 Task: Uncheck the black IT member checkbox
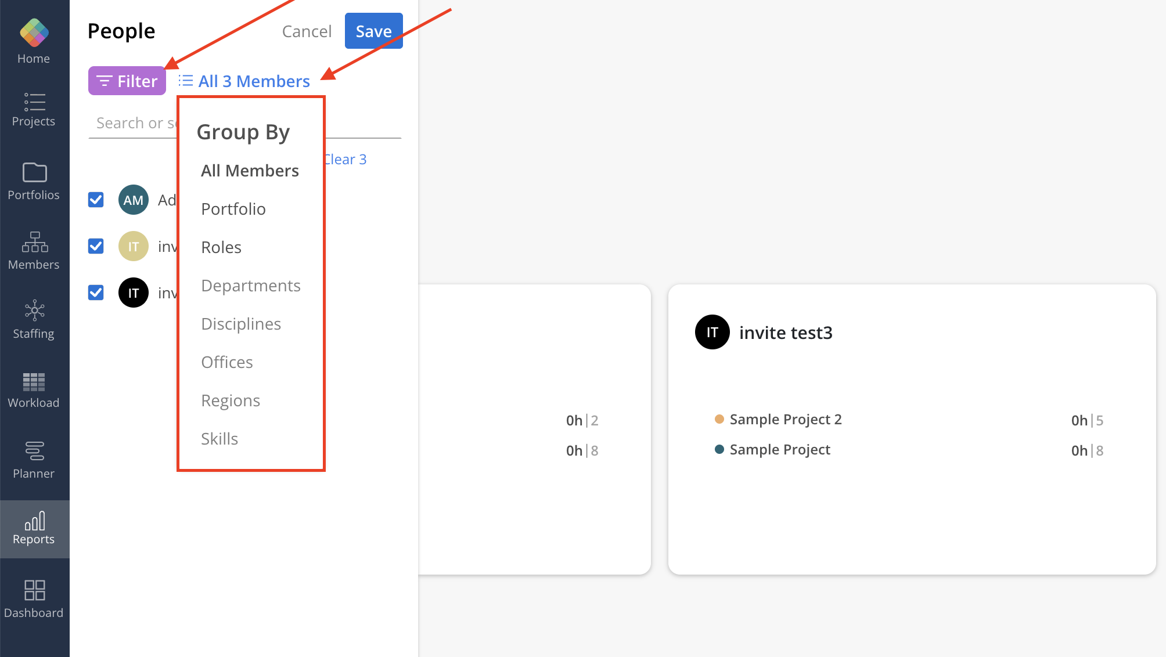tap(96, 293)
